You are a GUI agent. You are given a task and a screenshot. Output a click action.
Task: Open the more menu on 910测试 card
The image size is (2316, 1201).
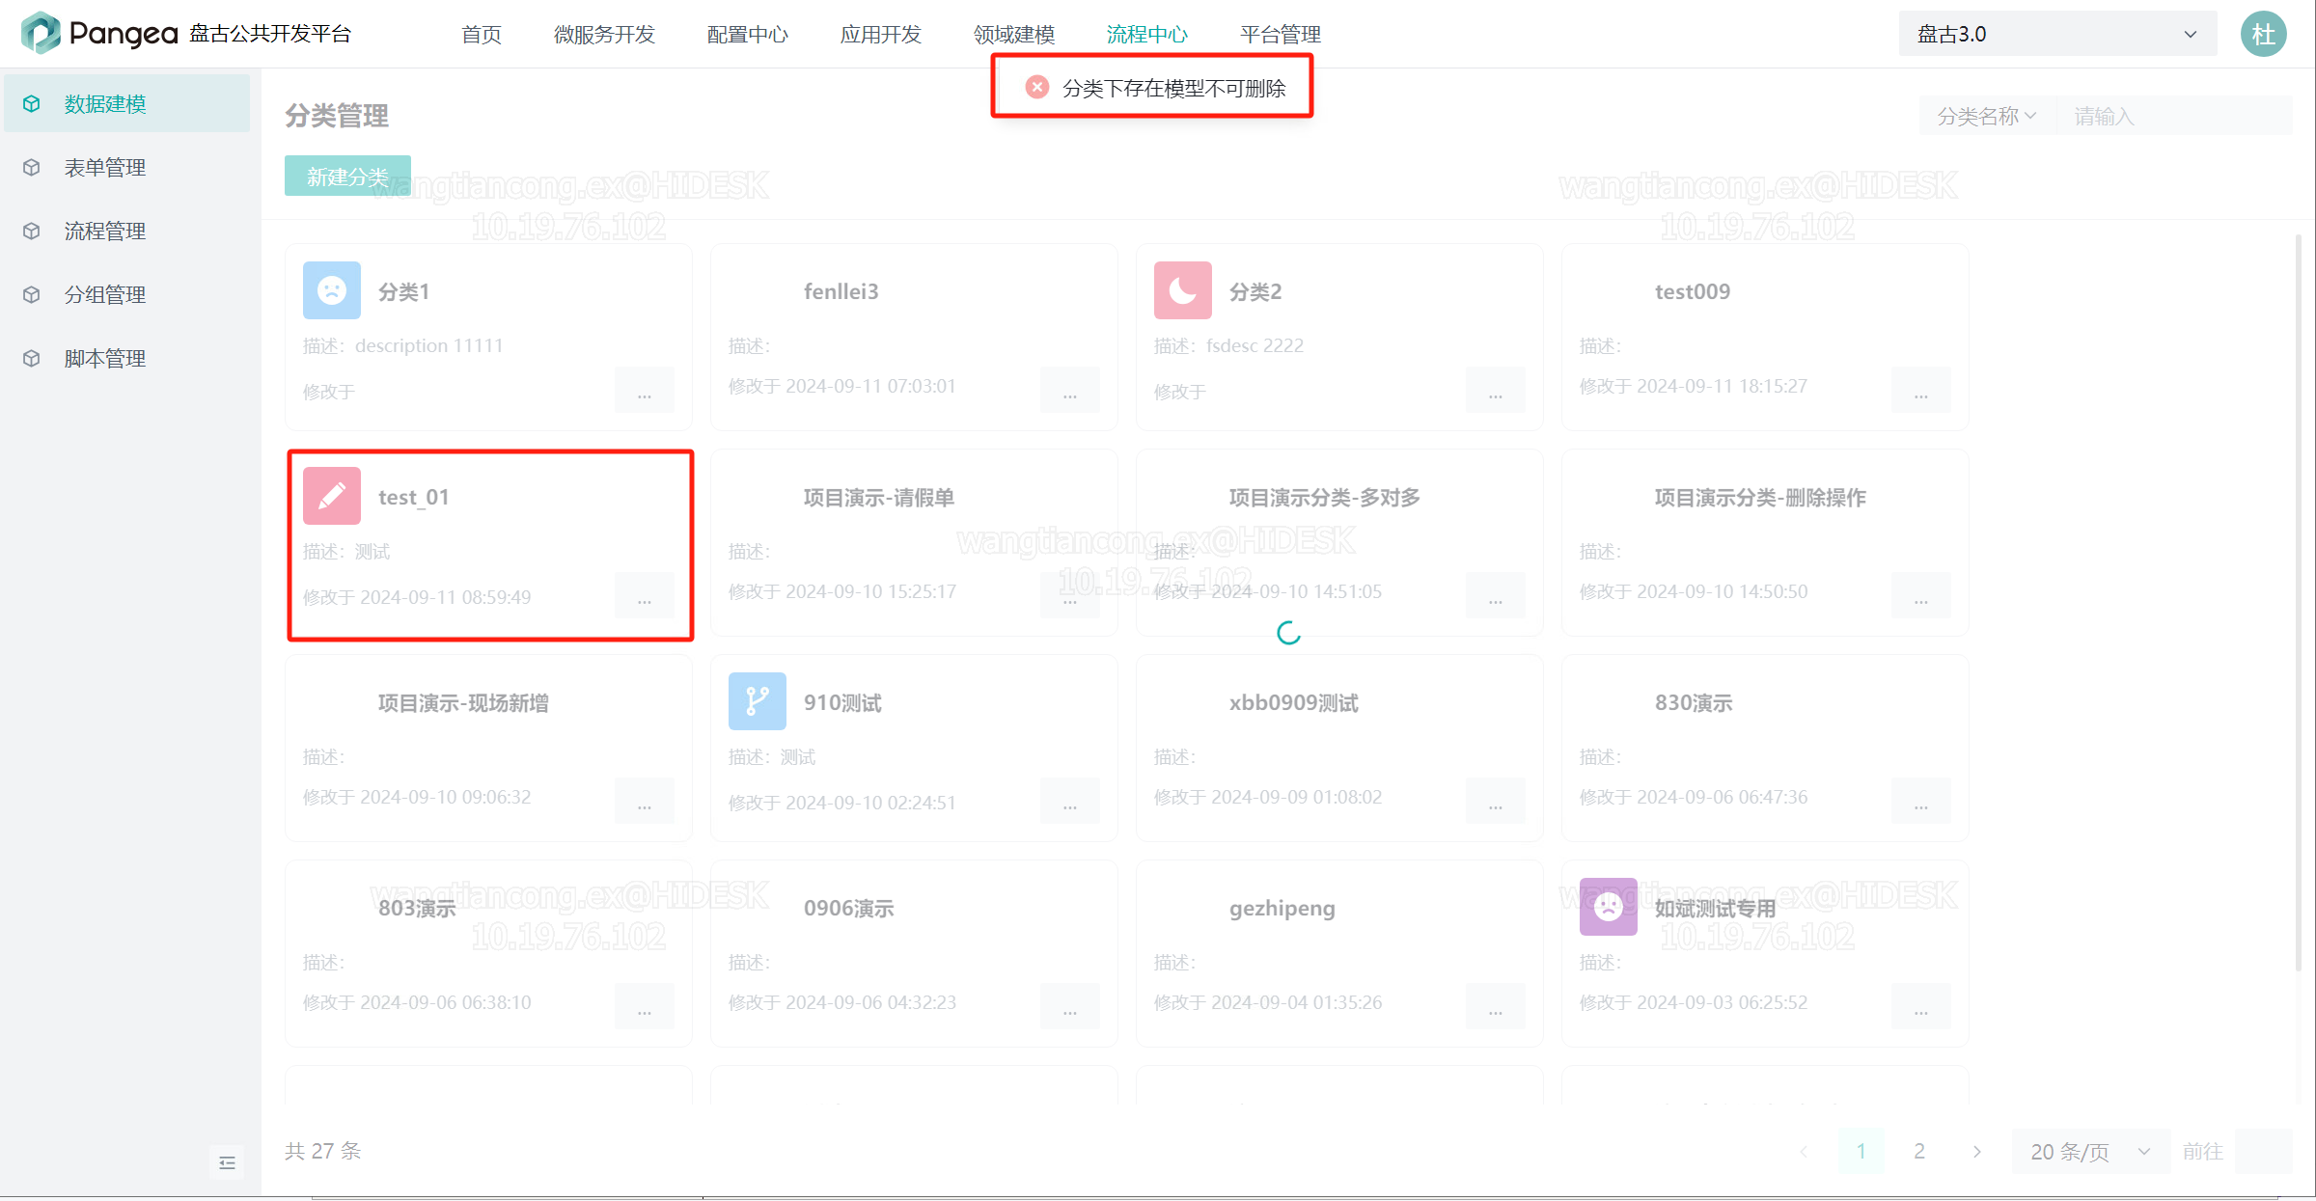(x=1070, y=802)
